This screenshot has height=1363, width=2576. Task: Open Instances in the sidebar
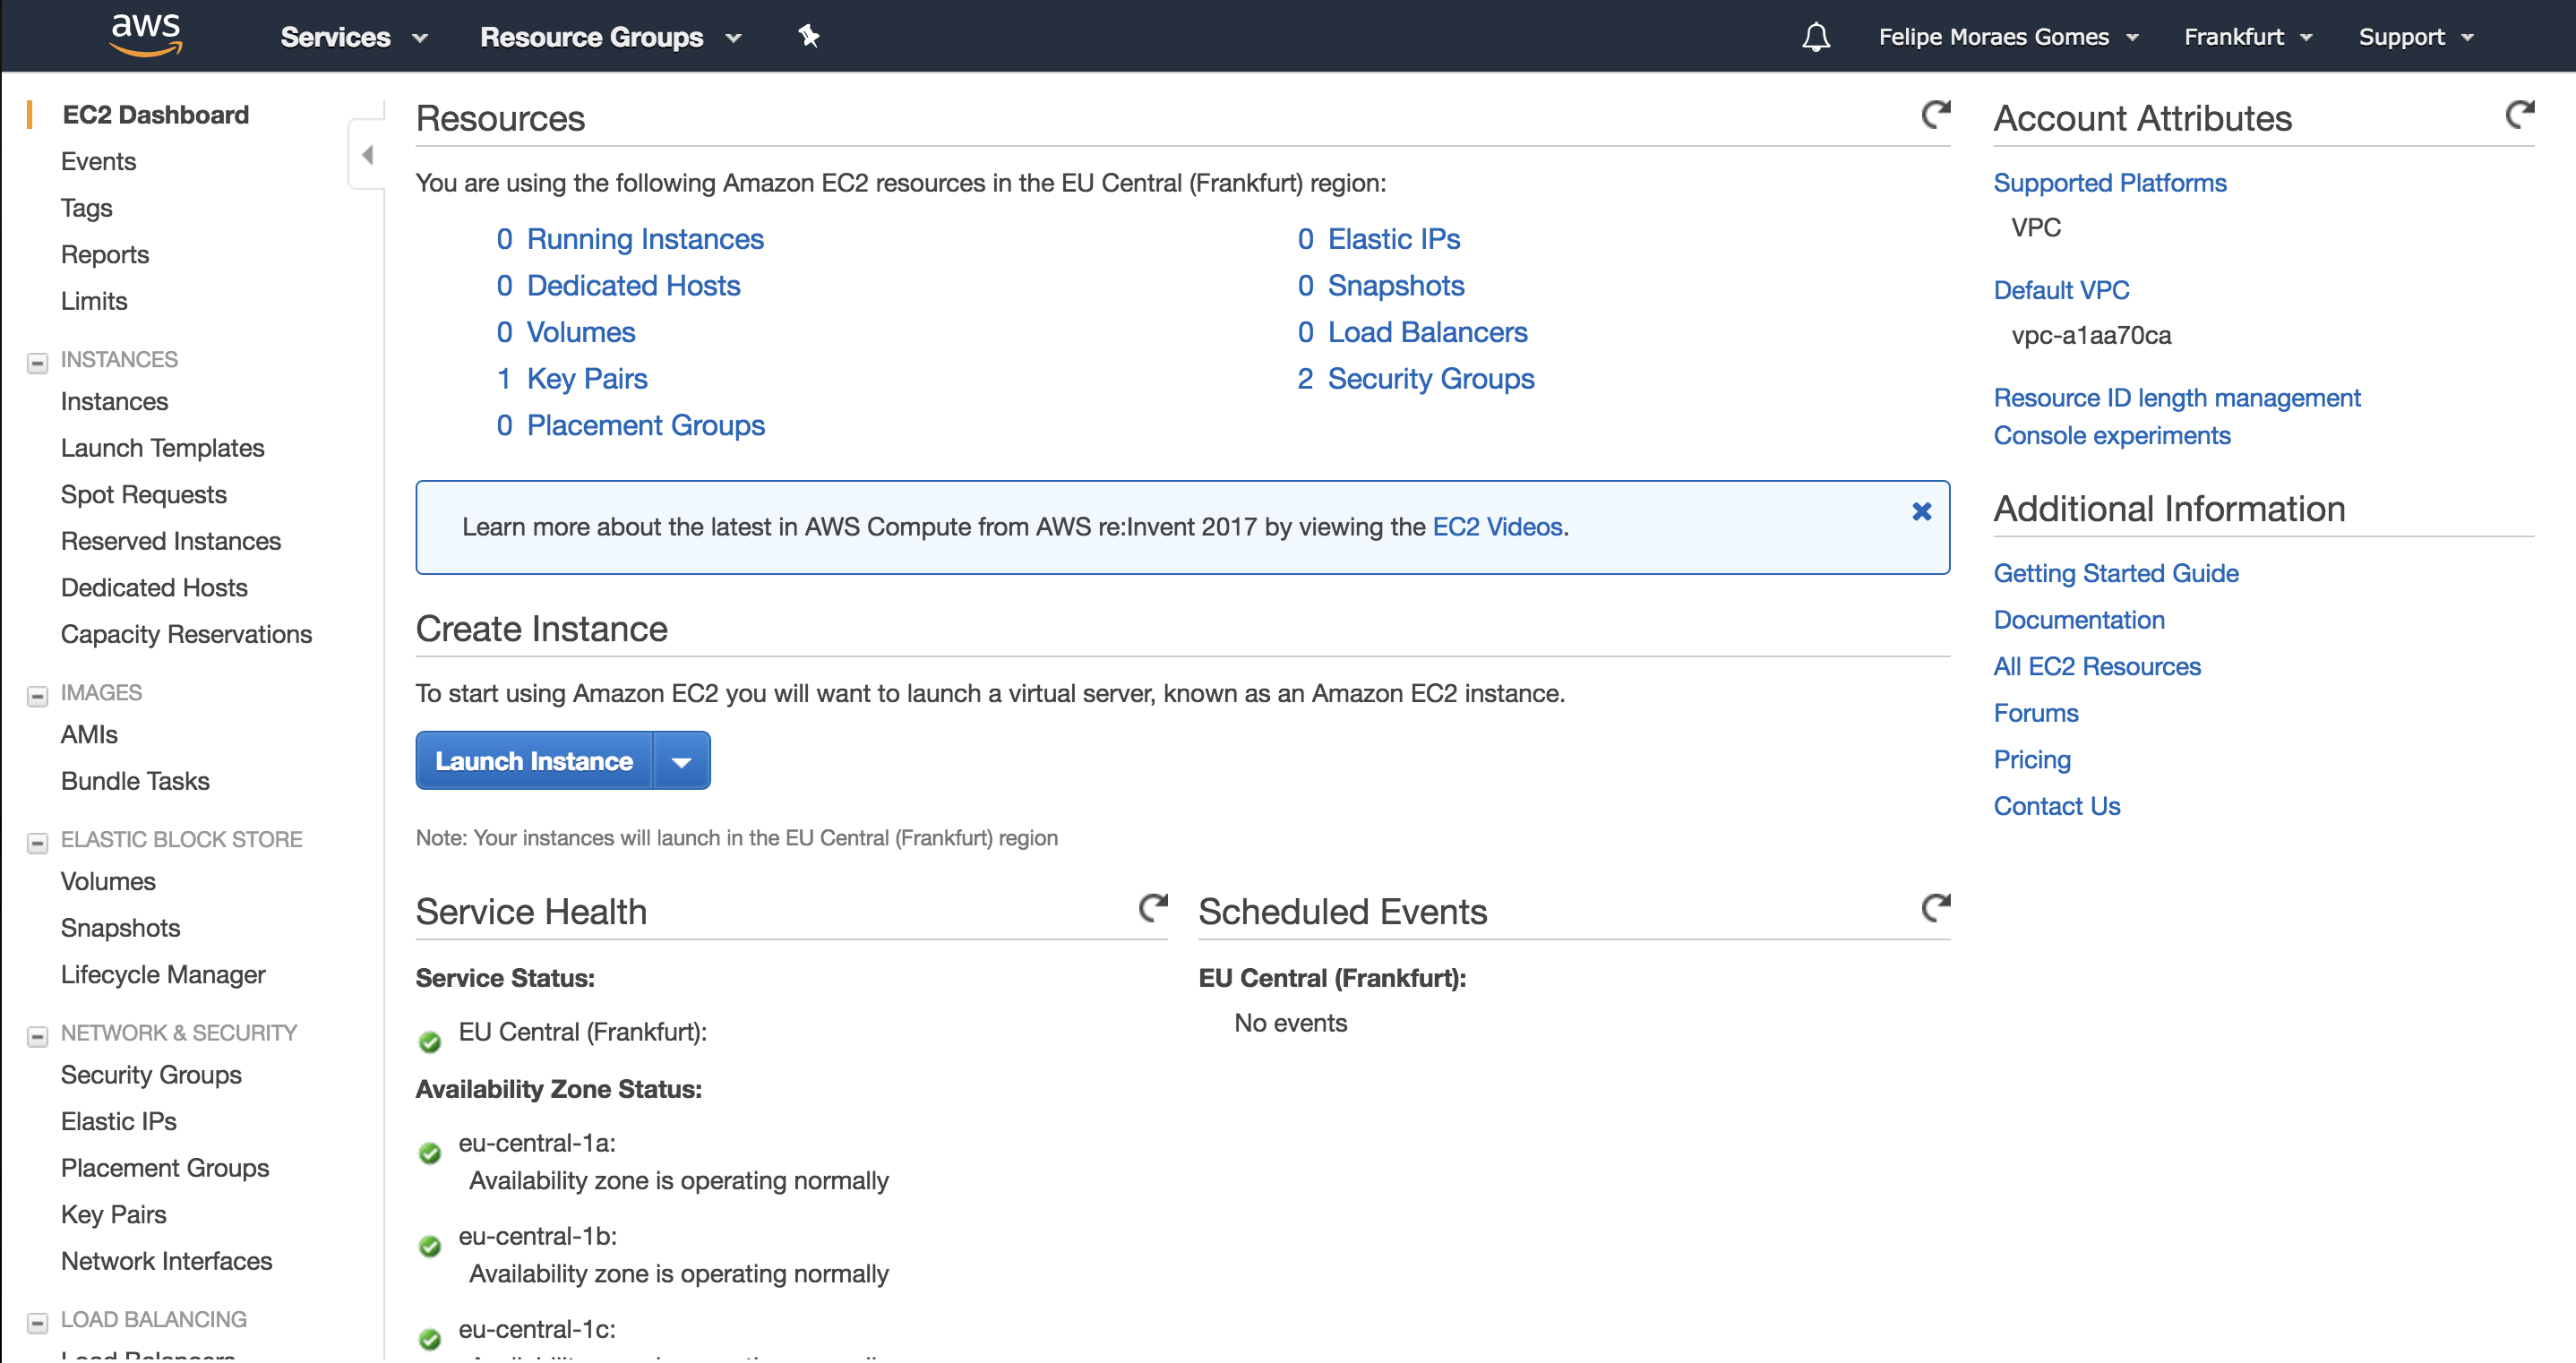coord(114,401)
